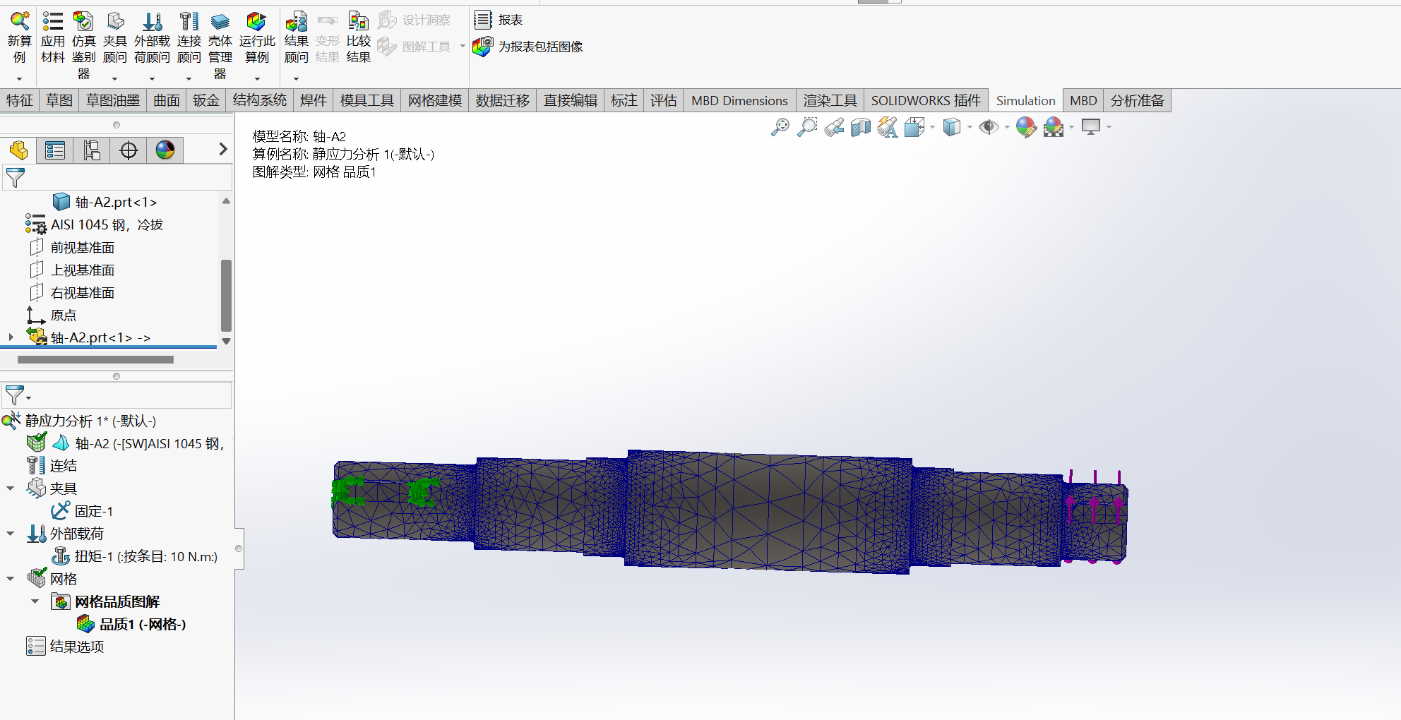Open dropdown arrow under 外部载荷顾问

click(152, 79)
